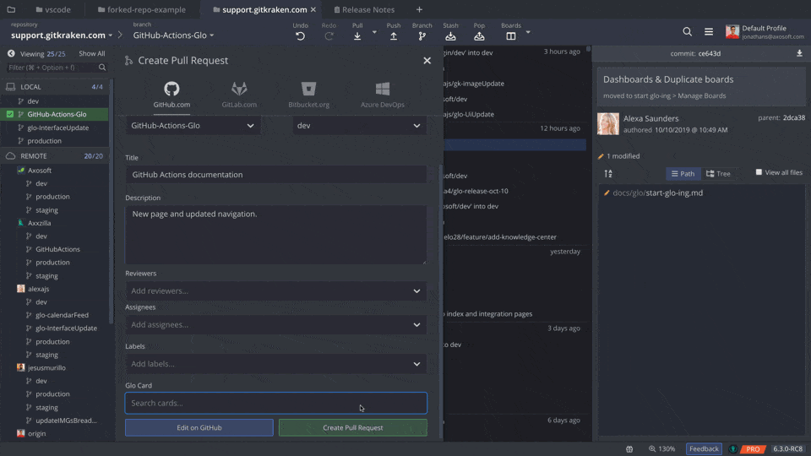Add a new tab with plus icon
The width and height of the screenshot is (811, 456).
[x=419, y=9]
